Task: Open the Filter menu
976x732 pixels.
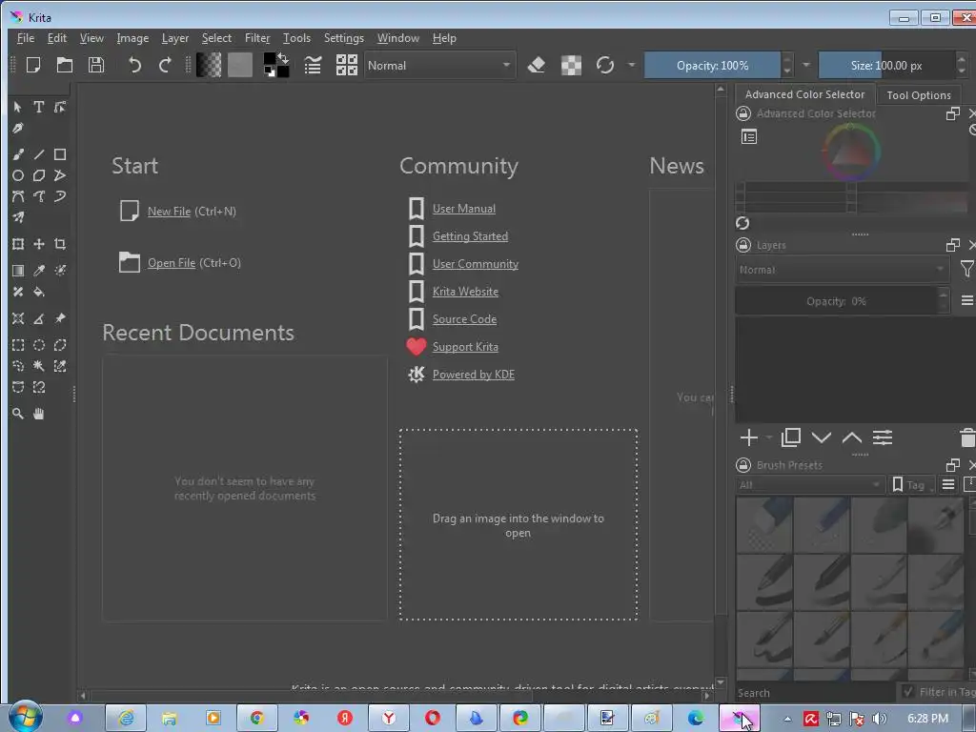Action: click(x=257, y=38)
